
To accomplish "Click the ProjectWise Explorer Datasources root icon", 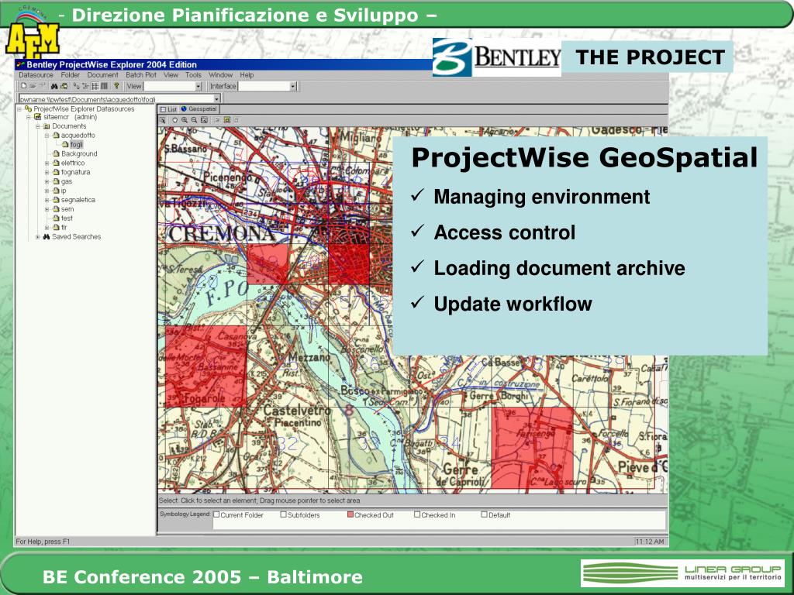I will pyautogui.click(x=28, y=108).
